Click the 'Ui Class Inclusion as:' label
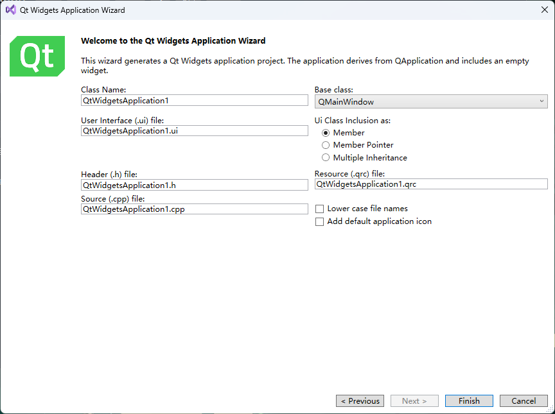This screenshot has width=555, height=414. tap(353, 121)
